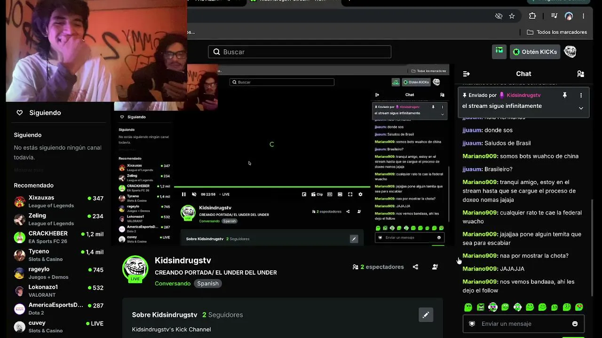602x338 pixels.
Task: Click the Obtén KICKs button
Action: pyautogui.click(x=535, y=52)
